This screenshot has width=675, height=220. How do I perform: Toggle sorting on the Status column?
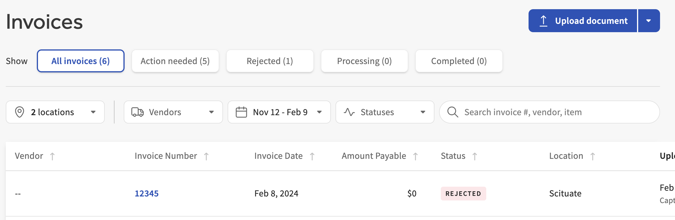point(475,156)
